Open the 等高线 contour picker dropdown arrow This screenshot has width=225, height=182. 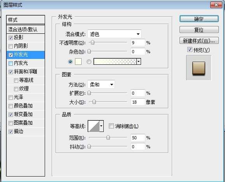(x=101, y=126)
